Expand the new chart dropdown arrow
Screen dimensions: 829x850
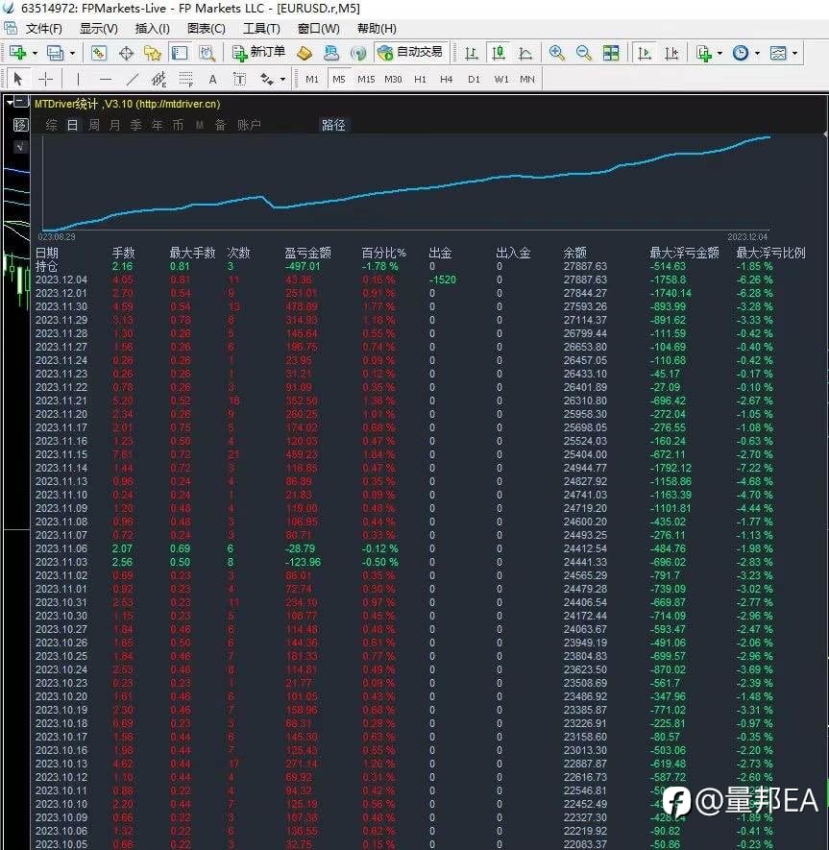pyautogui.click(x=35, y=53)
